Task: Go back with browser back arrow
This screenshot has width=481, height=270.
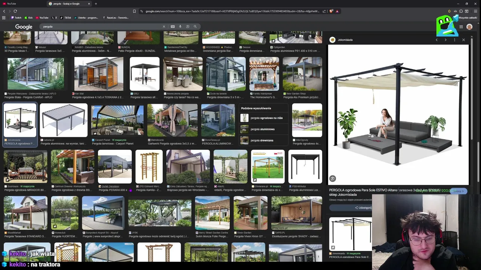Action: (4, 11)
